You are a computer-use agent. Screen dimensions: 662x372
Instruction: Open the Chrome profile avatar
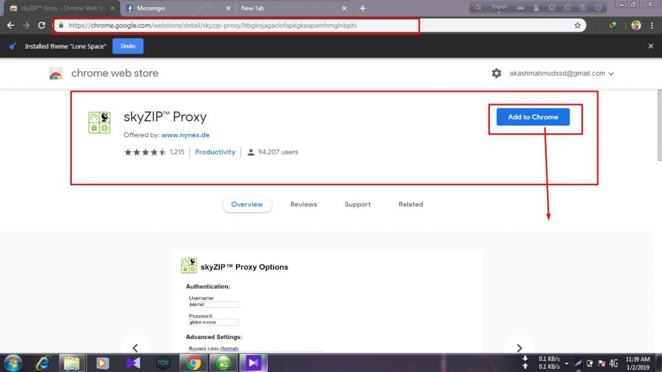[636, 25]
